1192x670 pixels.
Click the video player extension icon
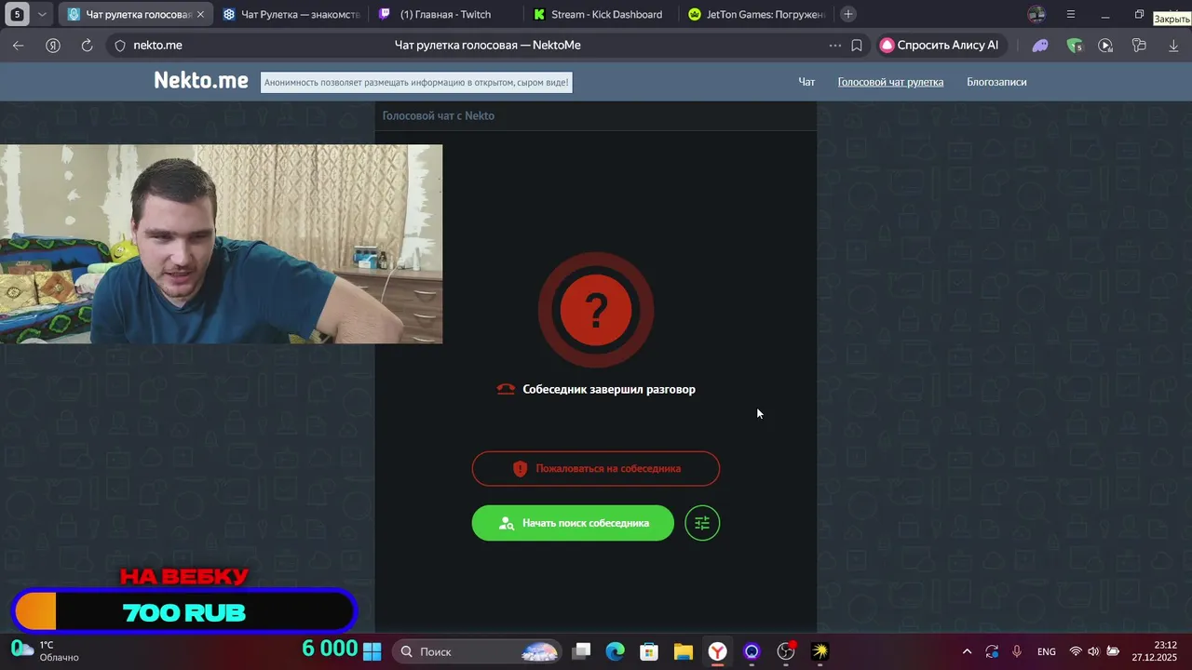tap(1105, 45)
